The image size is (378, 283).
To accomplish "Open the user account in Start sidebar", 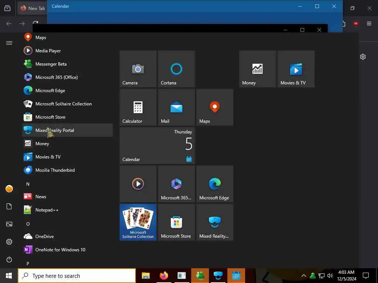I will [x=9, y=189].
